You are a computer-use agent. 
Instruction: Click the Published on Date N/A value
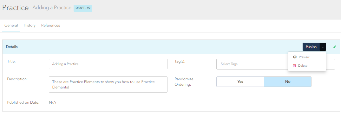[x=52, y=102]
